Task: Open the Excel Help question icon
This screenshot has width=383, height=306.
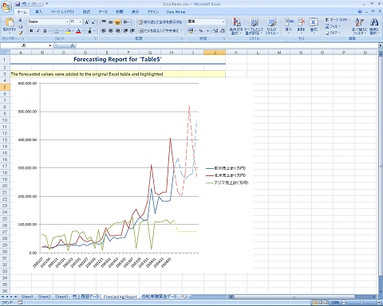Action: (360, 11)
